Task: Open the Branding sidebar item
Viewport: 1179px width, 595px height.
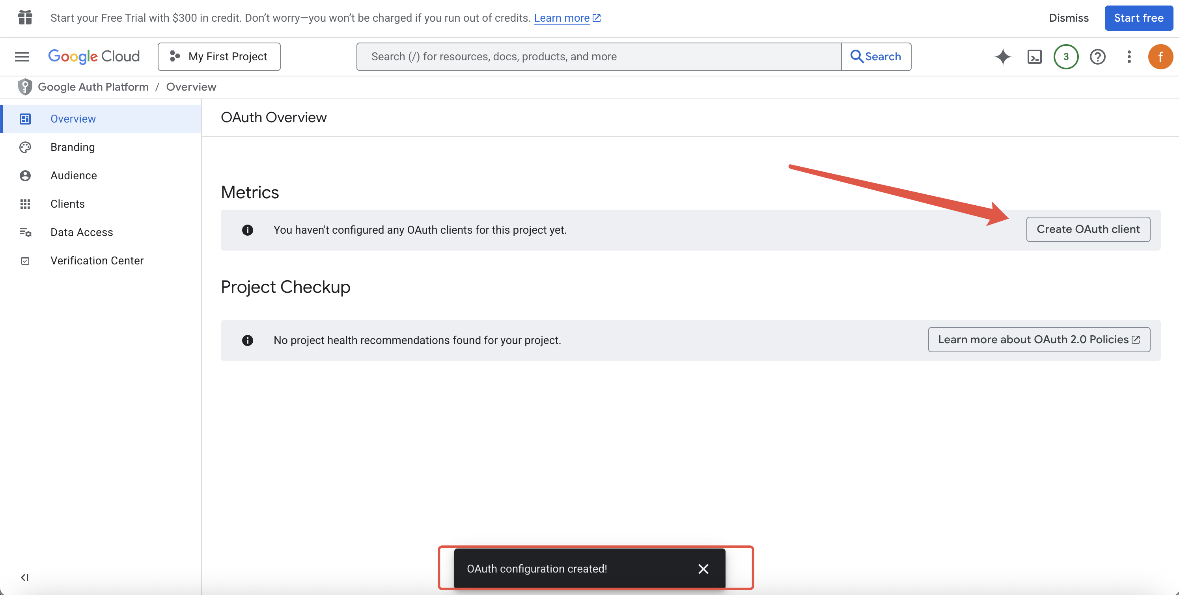Action: point(101,147)
